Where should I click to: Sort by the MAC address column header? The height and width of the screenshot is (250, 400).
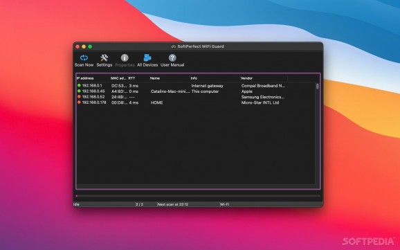(x=118, y=78)
